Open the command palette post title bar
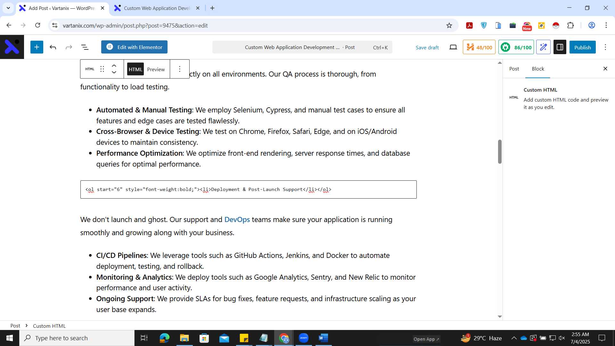Viewport: 615px width, 346px height. tap(302, 47)
